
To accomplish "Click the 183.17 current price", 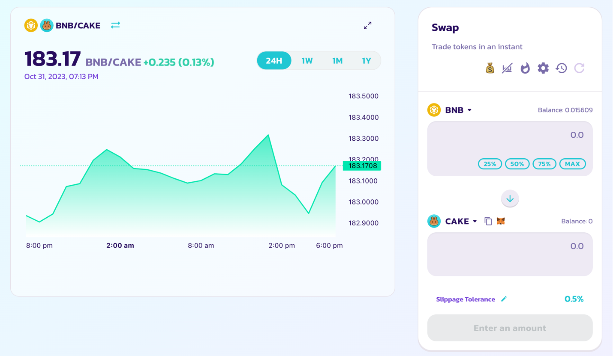I will (x=52, y=59).
